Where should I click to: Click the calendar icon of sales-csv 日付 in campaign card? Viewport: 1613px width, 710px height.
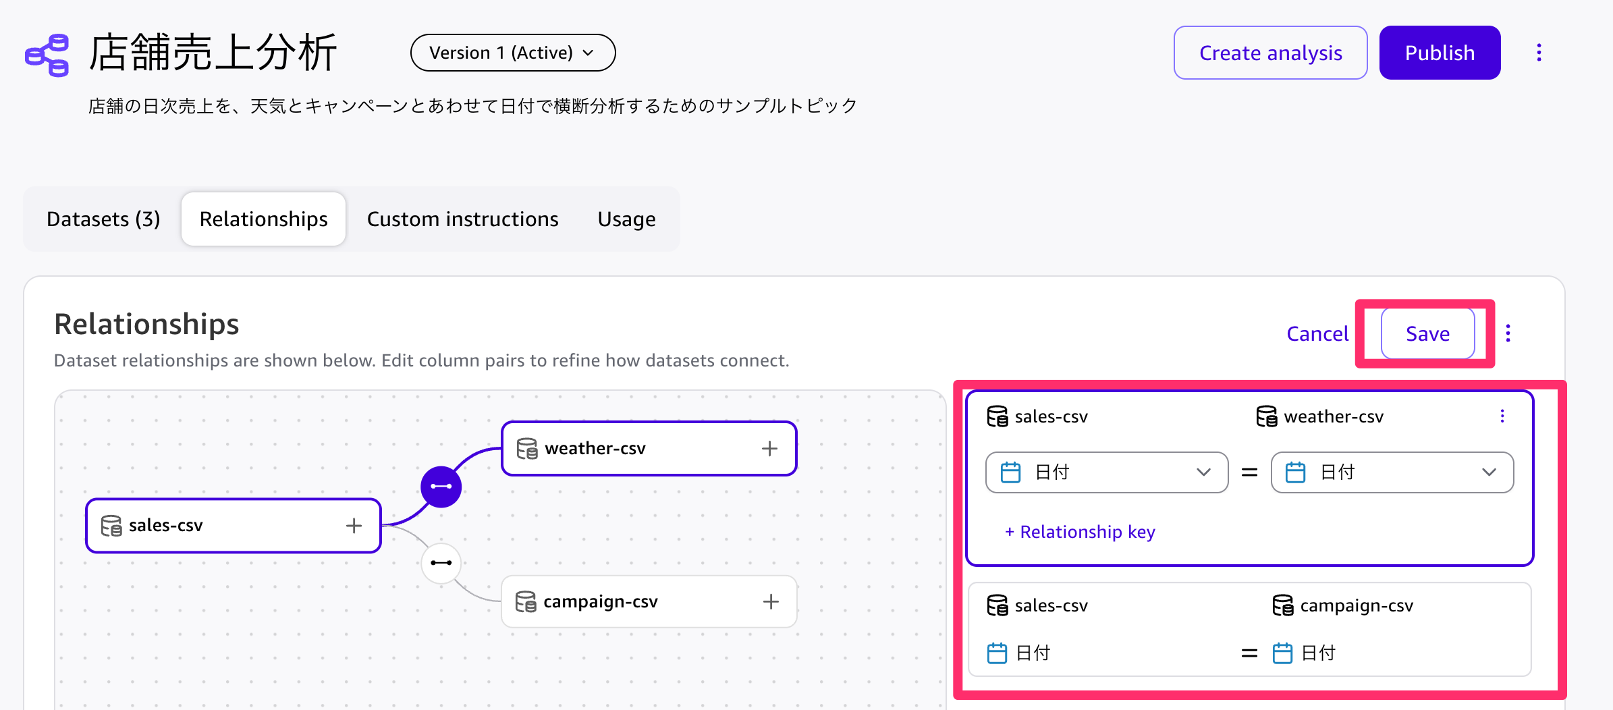997,653
